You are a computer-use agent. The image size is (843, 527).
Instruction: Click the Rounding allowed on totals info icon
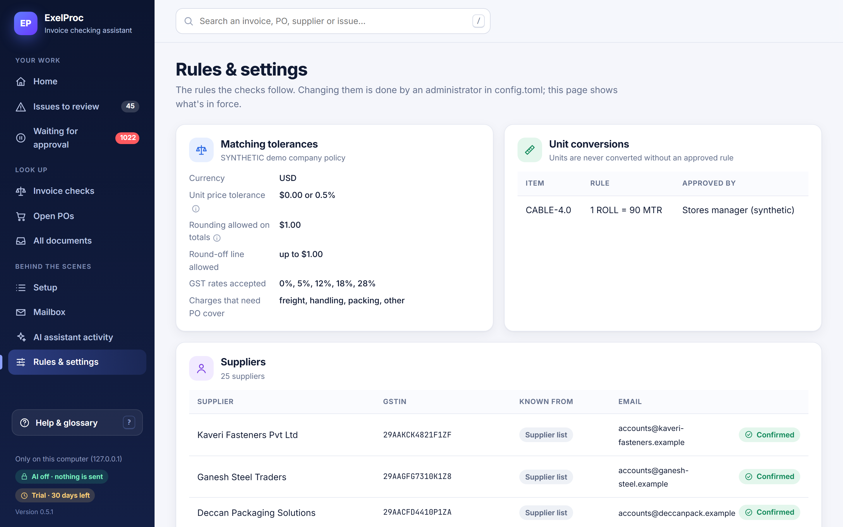point(217,238)
